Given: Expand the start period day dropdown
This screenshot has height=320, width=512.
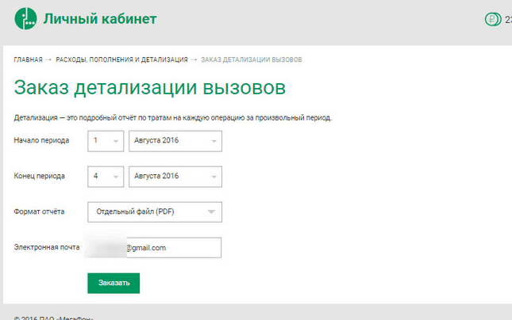Looking at the screenshot, I should click(x=106, y=140).
